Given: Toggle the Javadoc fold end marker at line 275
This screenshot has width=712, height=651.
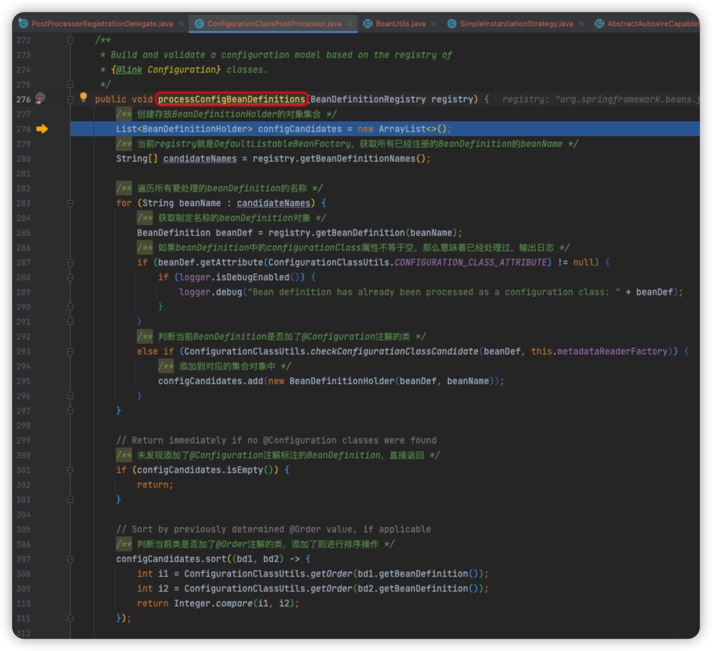Looking at the screenshot, I should [70, 85].
